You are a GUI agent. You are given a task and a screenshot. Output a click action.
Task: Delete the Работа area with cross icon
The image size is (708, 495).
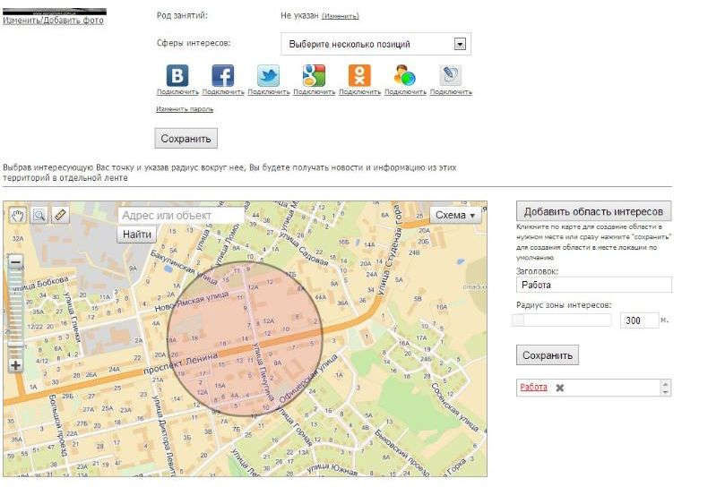point(559,388)
